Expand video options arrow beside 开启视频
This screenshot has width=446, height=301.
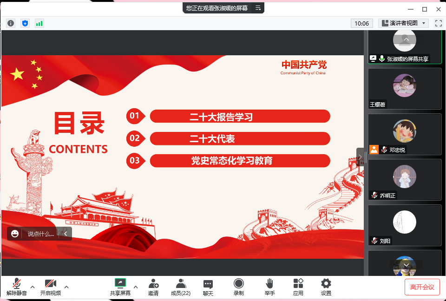pos(66,287)
